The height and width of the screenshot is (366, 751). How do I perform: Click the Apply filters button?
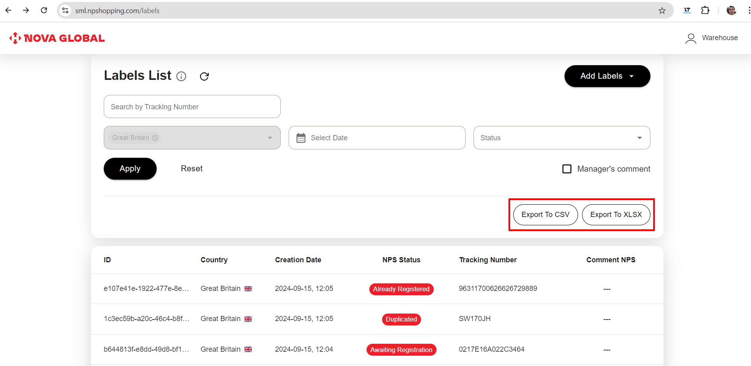pyautogui.click(x=130, y=168)
